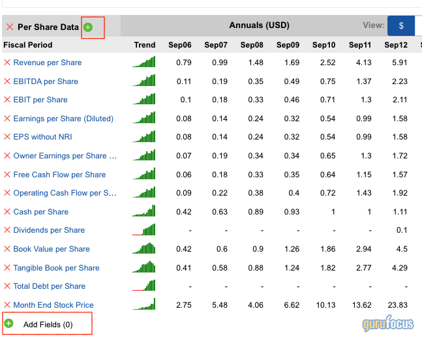
Task: Click the green plus Add Fields icon
Action: coord(9,323)
